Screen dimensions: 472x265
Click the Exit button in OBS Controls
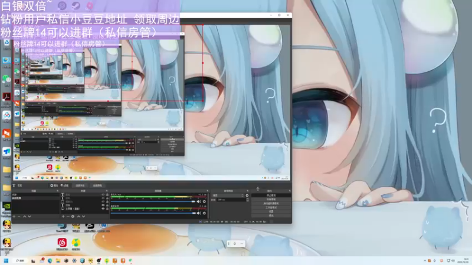click(271, 216)
